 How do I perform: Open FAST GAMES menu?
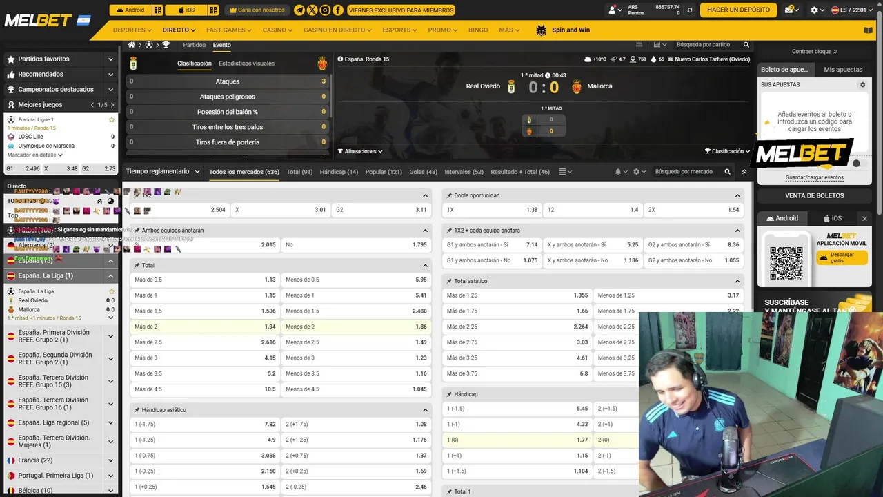point(228,30)
